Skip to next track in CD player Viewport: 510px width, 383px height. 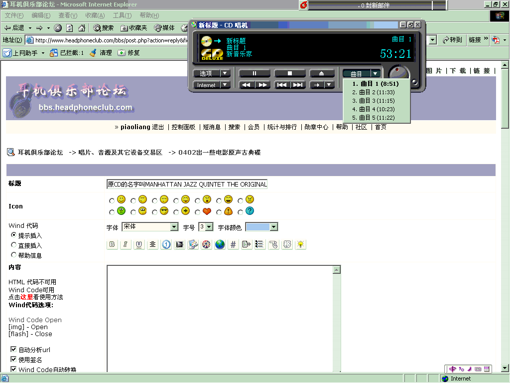tap(298, 85)
